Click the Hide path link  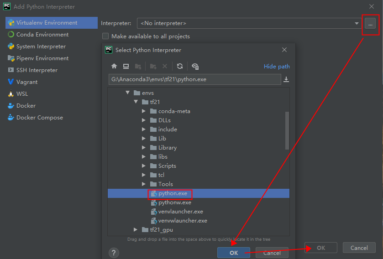[277, 66]
